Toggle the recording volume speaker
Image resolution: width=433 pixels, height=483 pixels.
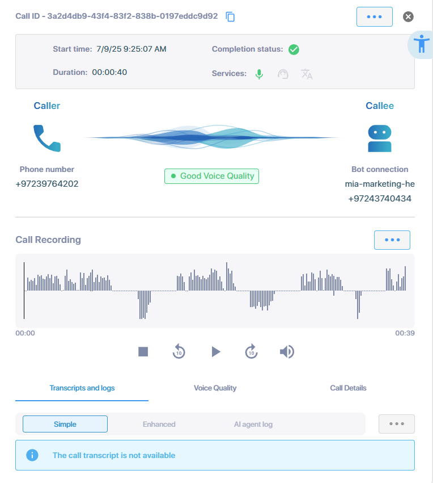[287, 351]
